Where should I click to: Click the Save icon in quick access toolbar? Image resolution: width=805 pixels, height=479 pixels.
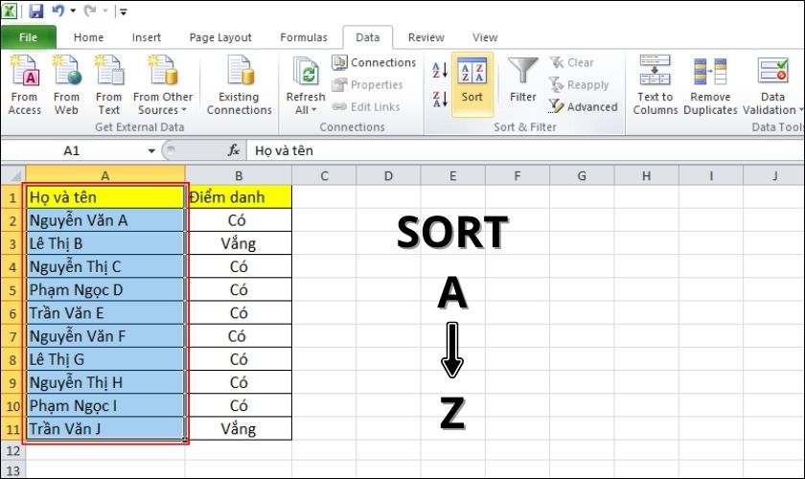pyautogui.click(x=36, y=11)
